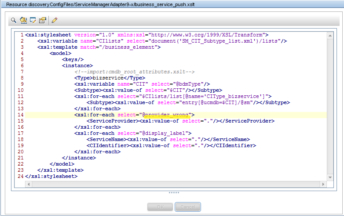Click "entry[@ucmdb=$CIT]/@sm" on line 12
This screenshot has width=344, height=217.
(x=216, y=102)
